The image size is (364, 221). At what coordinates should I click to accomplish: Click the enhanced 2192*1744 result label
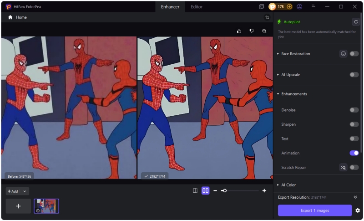[x=155, y=176]
